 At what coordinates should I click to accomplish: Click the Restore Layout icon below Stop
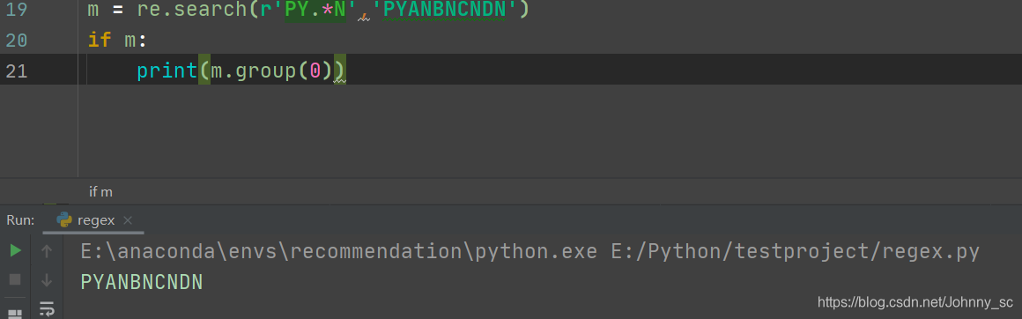point(15,314)
